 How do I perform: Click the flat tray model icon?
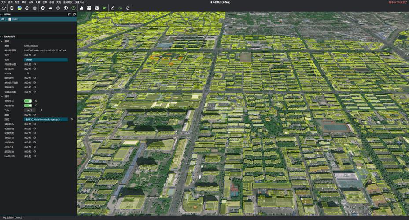click(50, 8)
